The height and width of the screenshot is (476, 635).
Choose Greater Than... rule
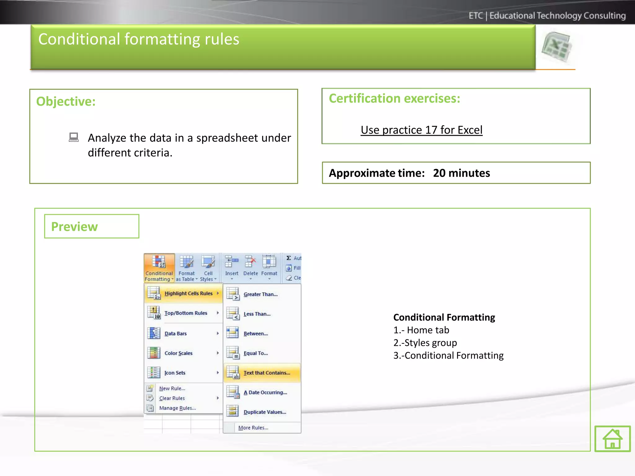262,294
